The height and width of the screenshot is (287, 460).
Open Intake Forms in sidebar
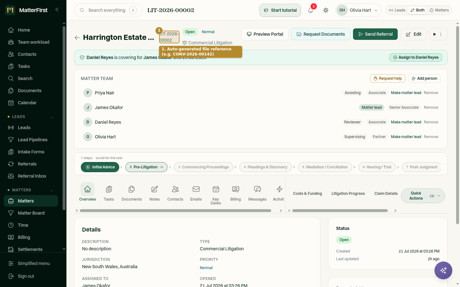click(x=31, y=152)
